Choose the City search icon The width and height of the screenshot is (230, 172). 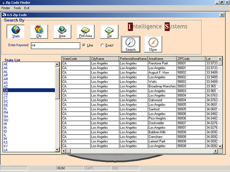39,32
